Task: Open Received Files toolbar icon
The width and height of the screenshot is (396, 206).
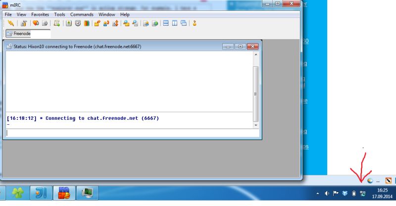Action: click(126, 23)
